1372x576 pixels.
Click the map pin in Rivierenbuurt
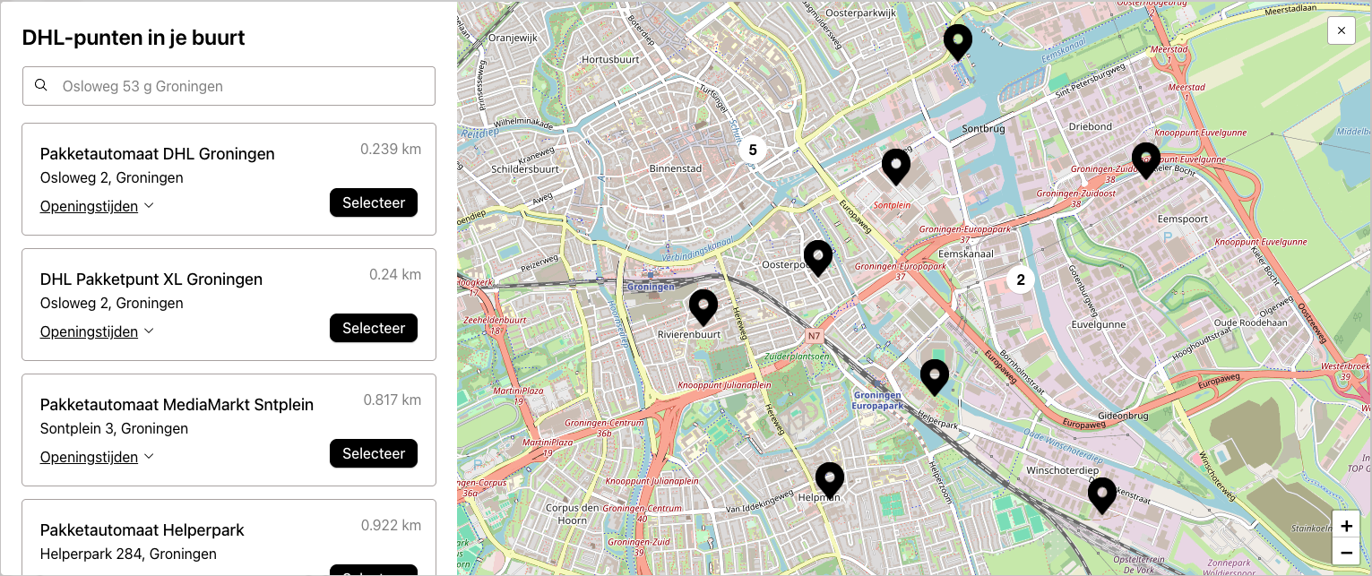pyautogui.click(x=703, y=306)
